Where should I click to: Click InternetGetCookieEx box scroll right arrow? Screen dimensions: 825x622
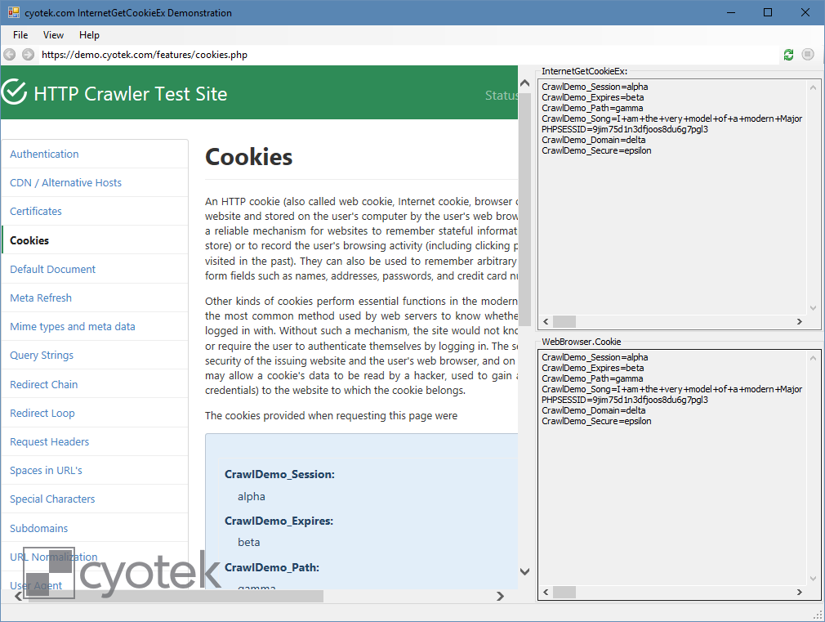pos(799,322)
